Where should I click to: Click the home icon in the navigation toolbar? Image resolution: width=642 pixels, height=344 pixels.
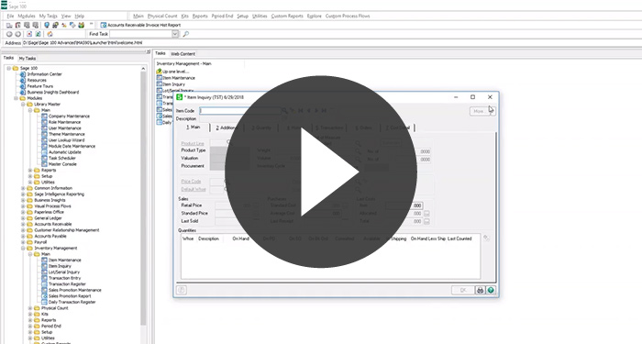(x=50, y=34)
